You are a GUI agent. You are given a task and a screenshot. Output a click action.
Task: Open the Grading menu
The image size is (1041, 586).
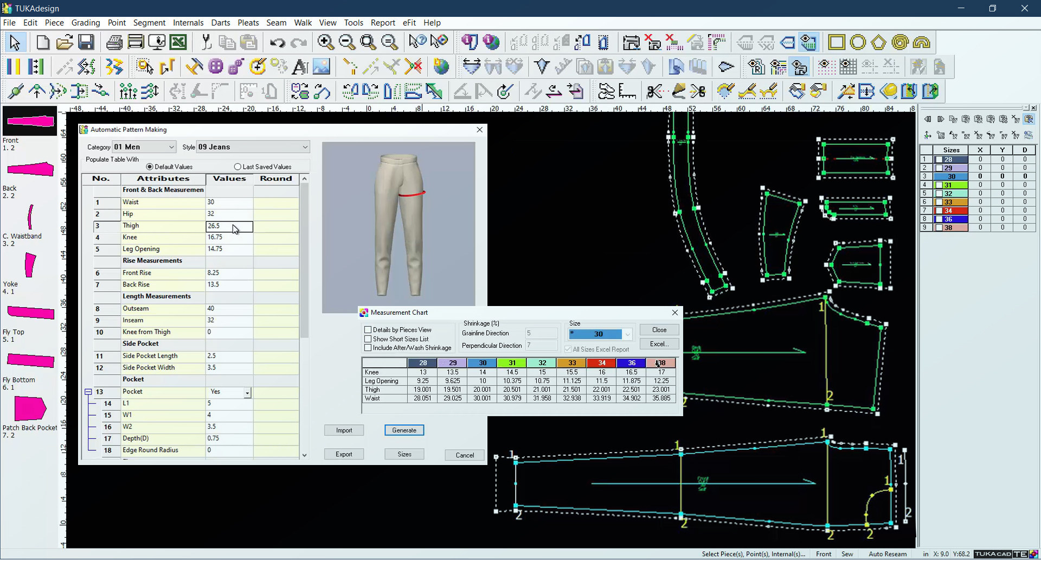(x=86, y=23)
